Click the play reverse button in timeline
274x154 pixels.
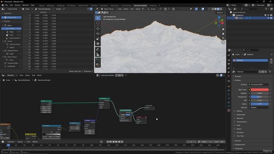coord(113,142)
